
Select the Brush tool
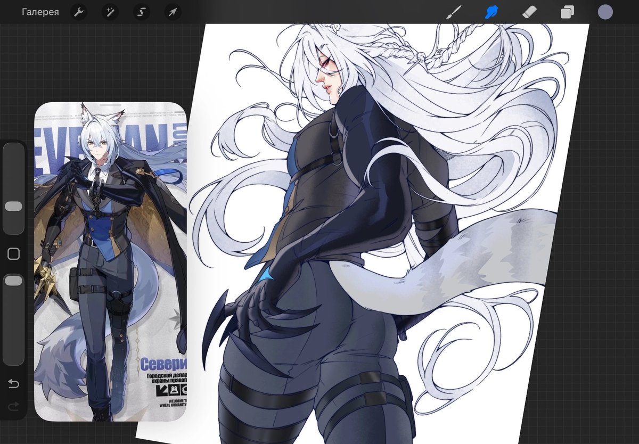pos(453,12)
